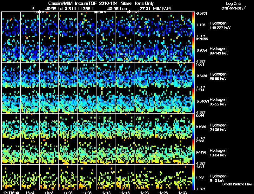Select the Hydrogen 24-35 keV row label
The height and width of the screenshot is (194, 254).
[x=218, y=127]
